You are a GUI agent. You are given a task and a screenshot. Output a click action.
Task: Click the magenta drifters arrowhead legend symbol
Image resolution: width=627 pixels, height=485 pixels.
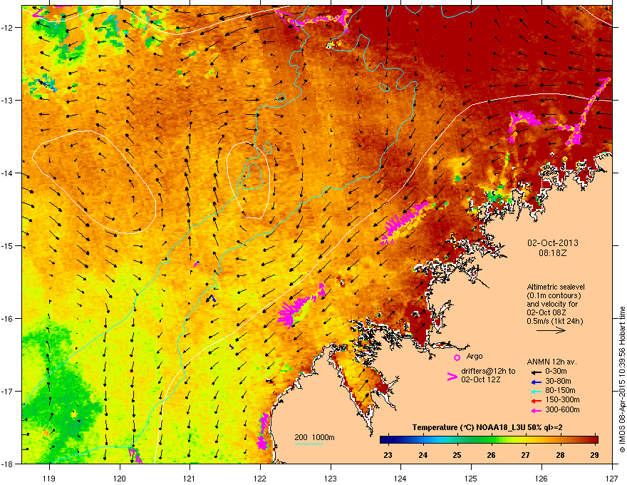coord(452,377)
